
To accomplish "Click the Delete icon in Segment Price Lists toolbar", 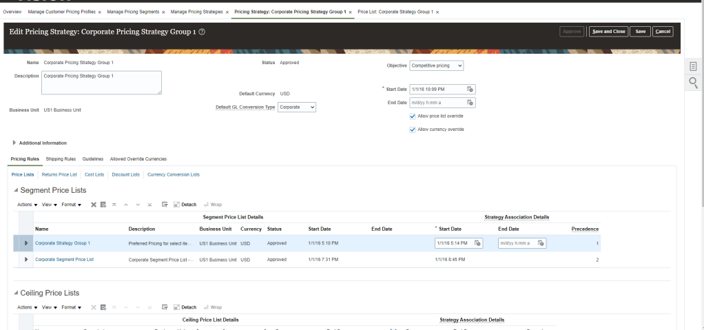I will [x=94, y=205].
